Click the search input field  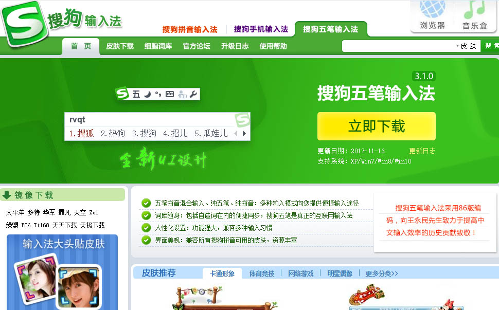click(x=399, y=46)
